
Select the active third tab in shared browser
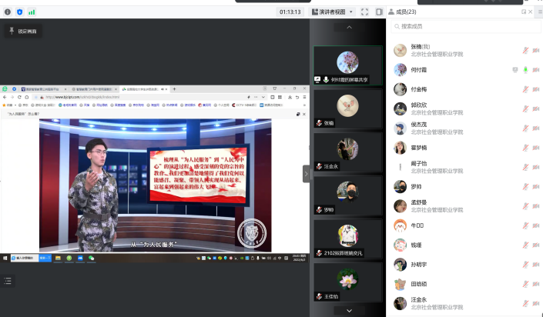tap(144, 89)
